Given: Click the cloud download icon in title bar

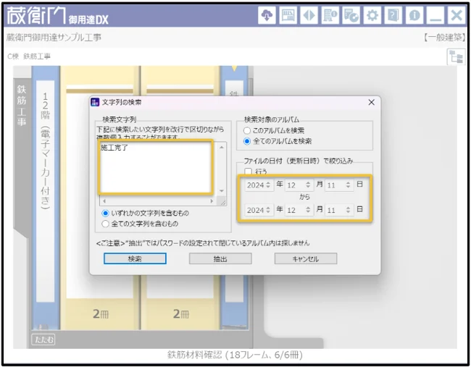Looking at the screenshot, I should [267, 15].
